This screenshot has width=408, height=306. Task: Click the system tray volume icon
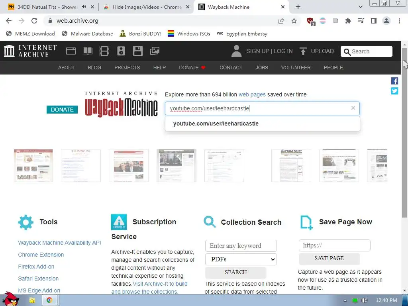[365, 300]
